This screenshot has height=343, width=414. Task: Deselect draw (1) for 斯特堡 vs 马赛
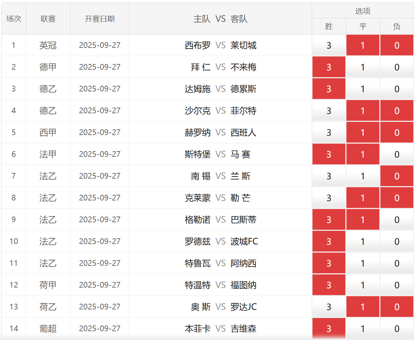point(363,154)
